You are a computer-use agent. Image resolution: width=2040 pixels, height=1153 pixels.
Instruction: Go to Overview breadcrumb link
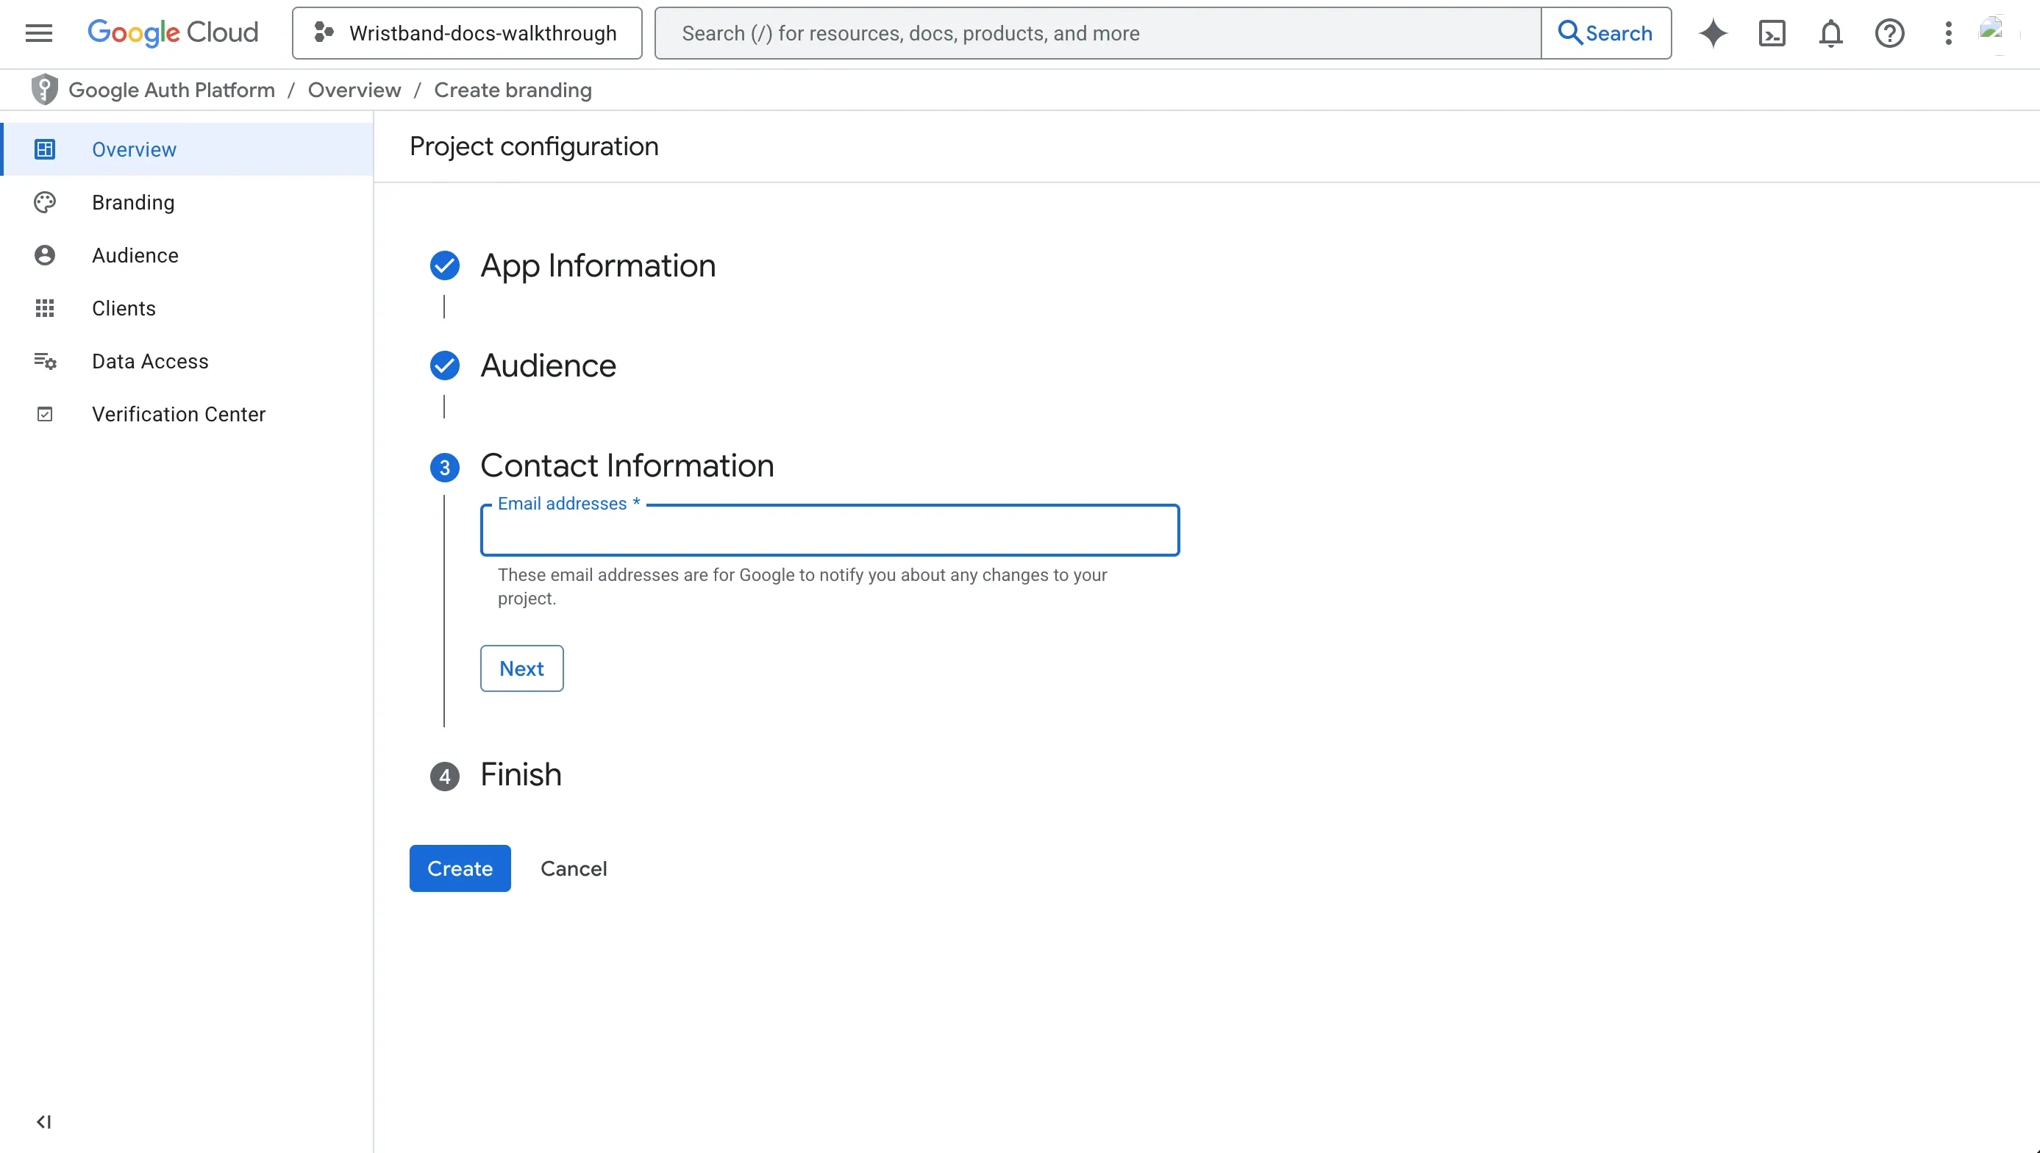(x=354, y=90)
